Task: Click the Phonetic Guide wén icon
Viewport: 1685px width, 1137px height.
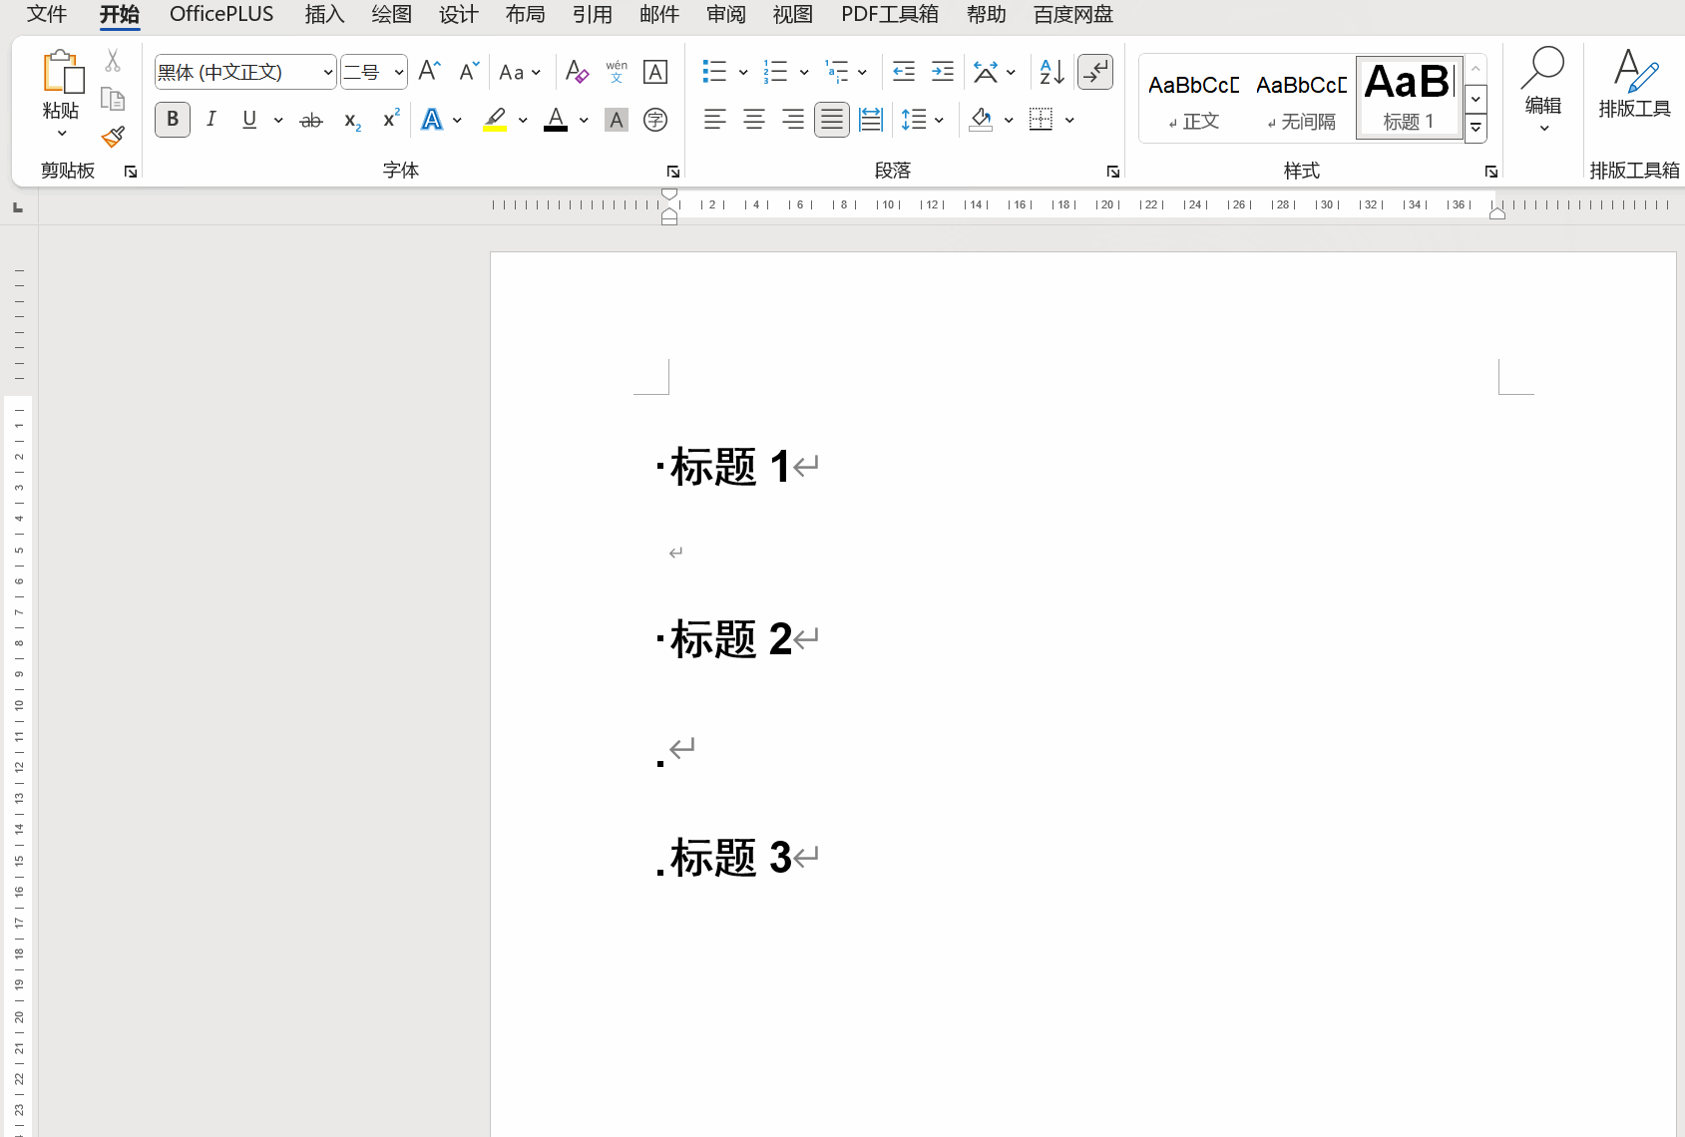Action: [x=617, y=72]
